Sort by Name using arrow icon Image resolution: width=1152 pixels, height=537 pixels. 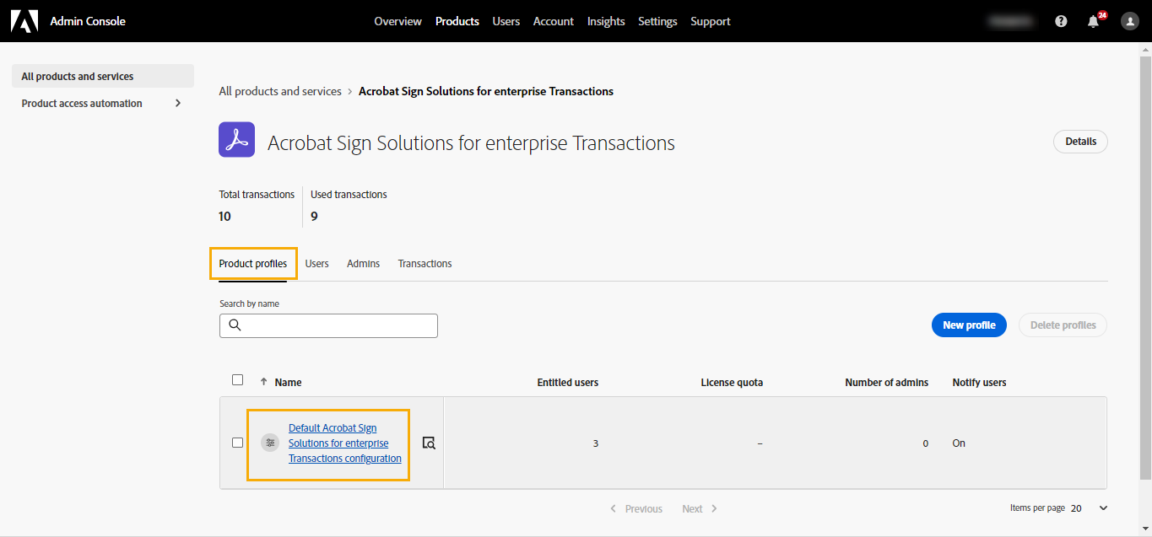pos(263,382)
